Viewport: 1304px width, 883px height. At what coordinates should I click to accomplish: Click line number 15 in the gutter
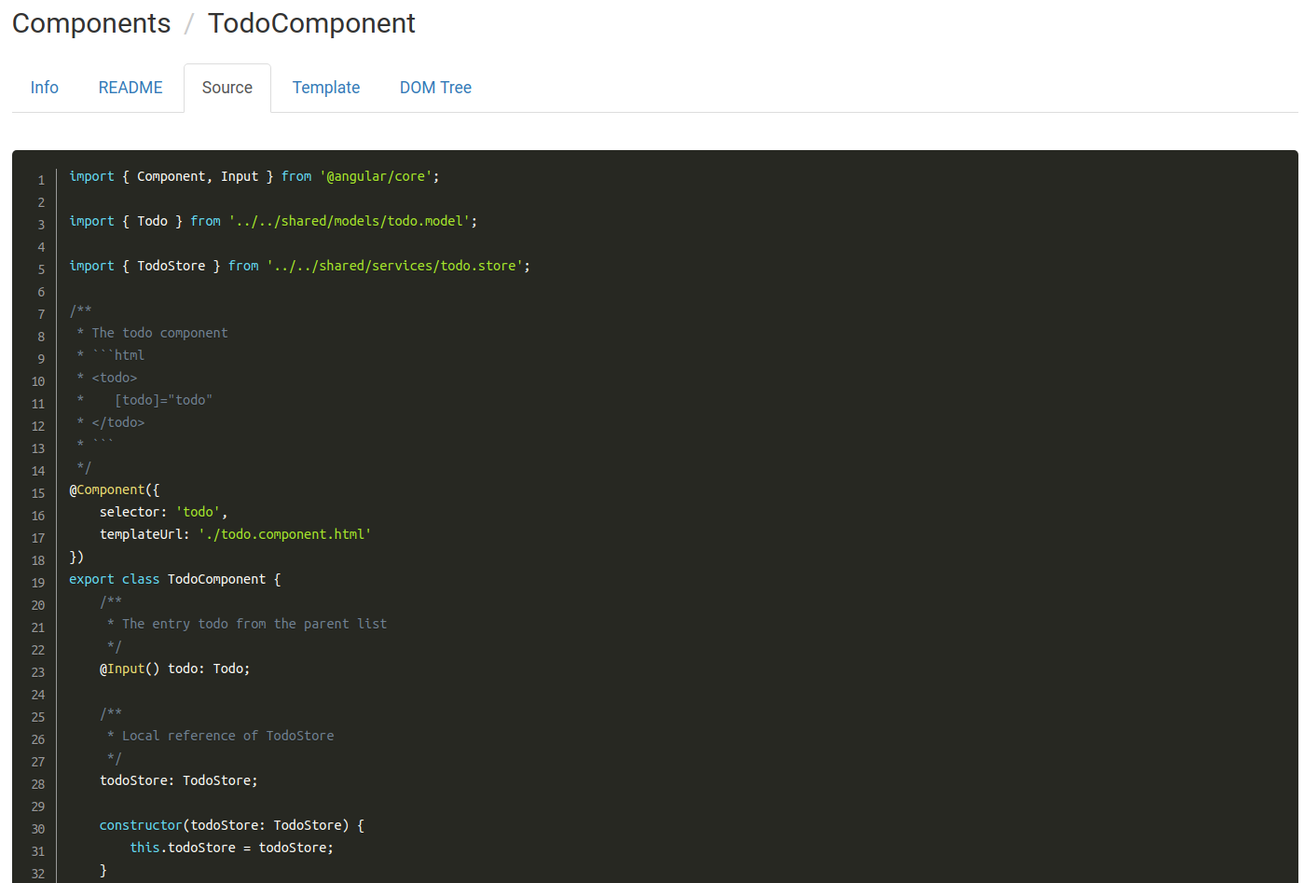(x=38, y=493)
